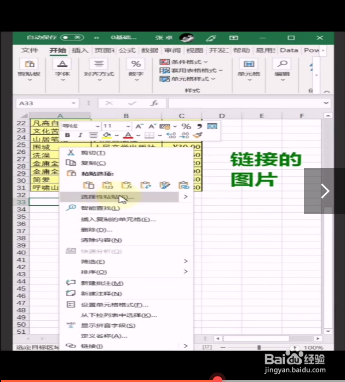Open Sort (排序) submenu
Viewport: 345px width, 382px height.
point(127,272)
